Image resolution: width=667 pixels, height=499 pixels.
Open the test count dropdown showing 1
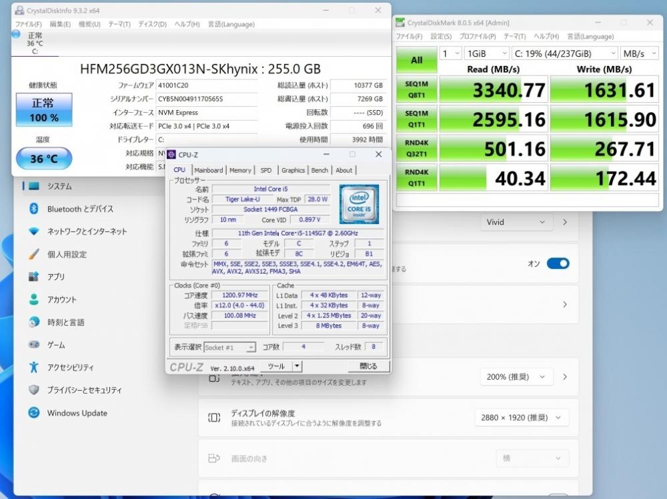coord(450,53)
